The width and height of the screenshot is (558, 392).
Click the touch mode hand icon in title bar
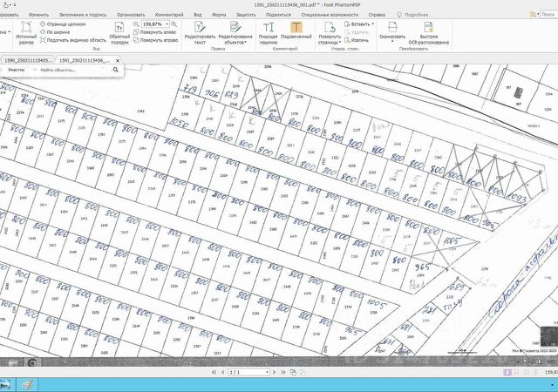pos(6,5)
